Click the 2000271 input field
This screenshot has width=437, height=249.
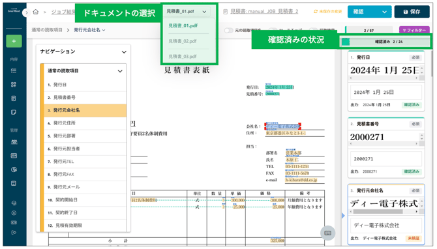click(x=386, y=159)
